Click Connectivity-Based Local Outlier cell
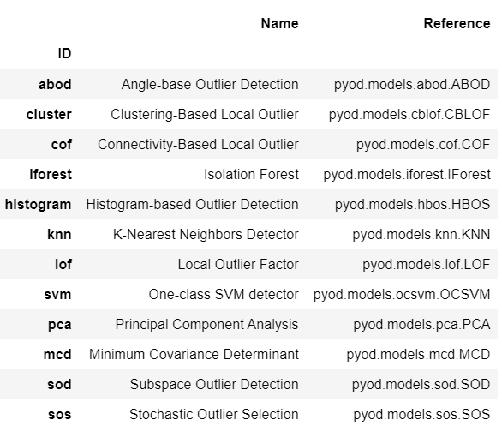Viewport: 502px width, 432px height. [x=198, y=144]
